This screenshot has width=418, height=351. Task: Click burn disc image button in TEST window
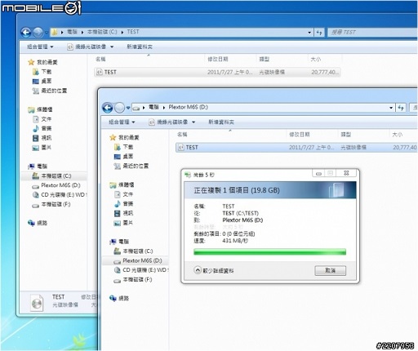(x=87, y=47)
